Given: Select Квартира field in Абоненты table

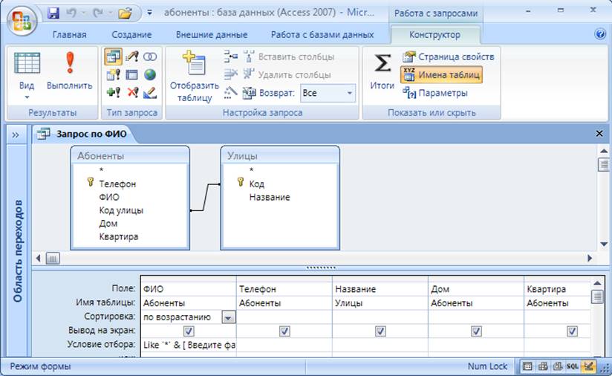Looking at the screenshot, I should (118, 236).
